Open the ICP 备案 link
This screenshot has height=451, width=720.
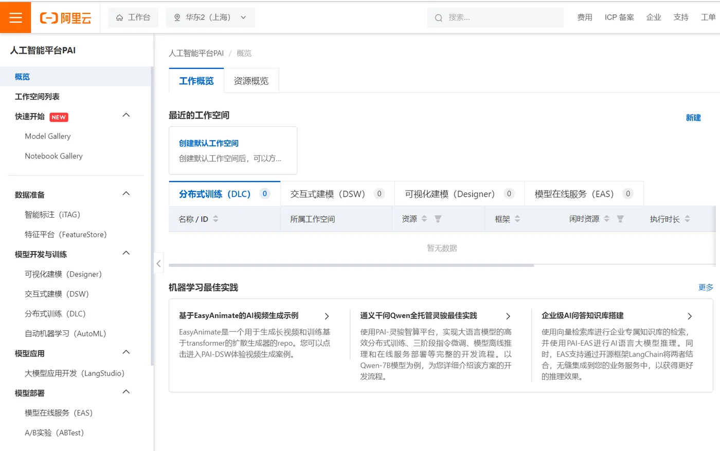[x=619, y=17]
